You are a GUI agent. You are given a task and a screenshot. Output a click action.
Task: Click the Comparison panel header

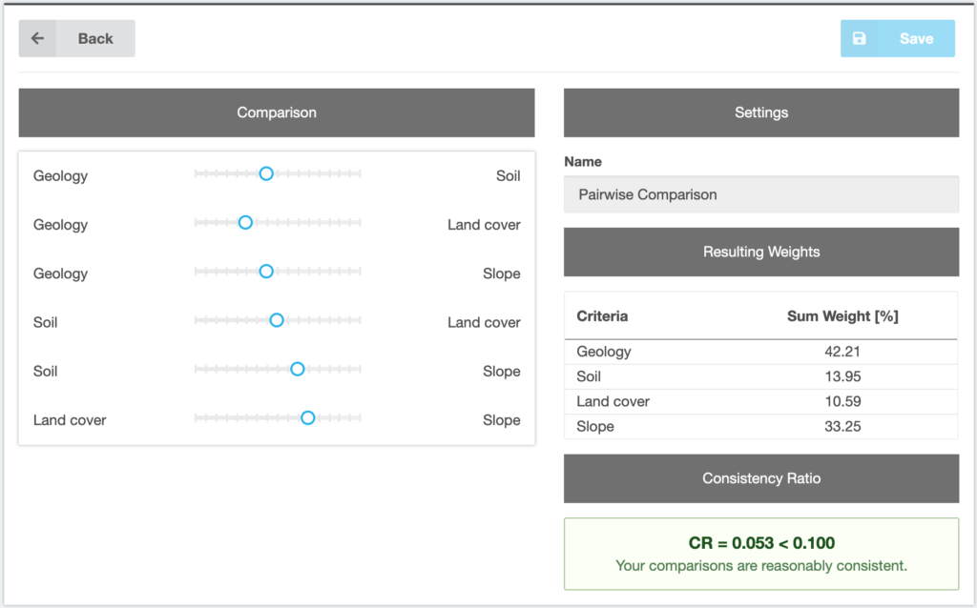pos(277,112)
